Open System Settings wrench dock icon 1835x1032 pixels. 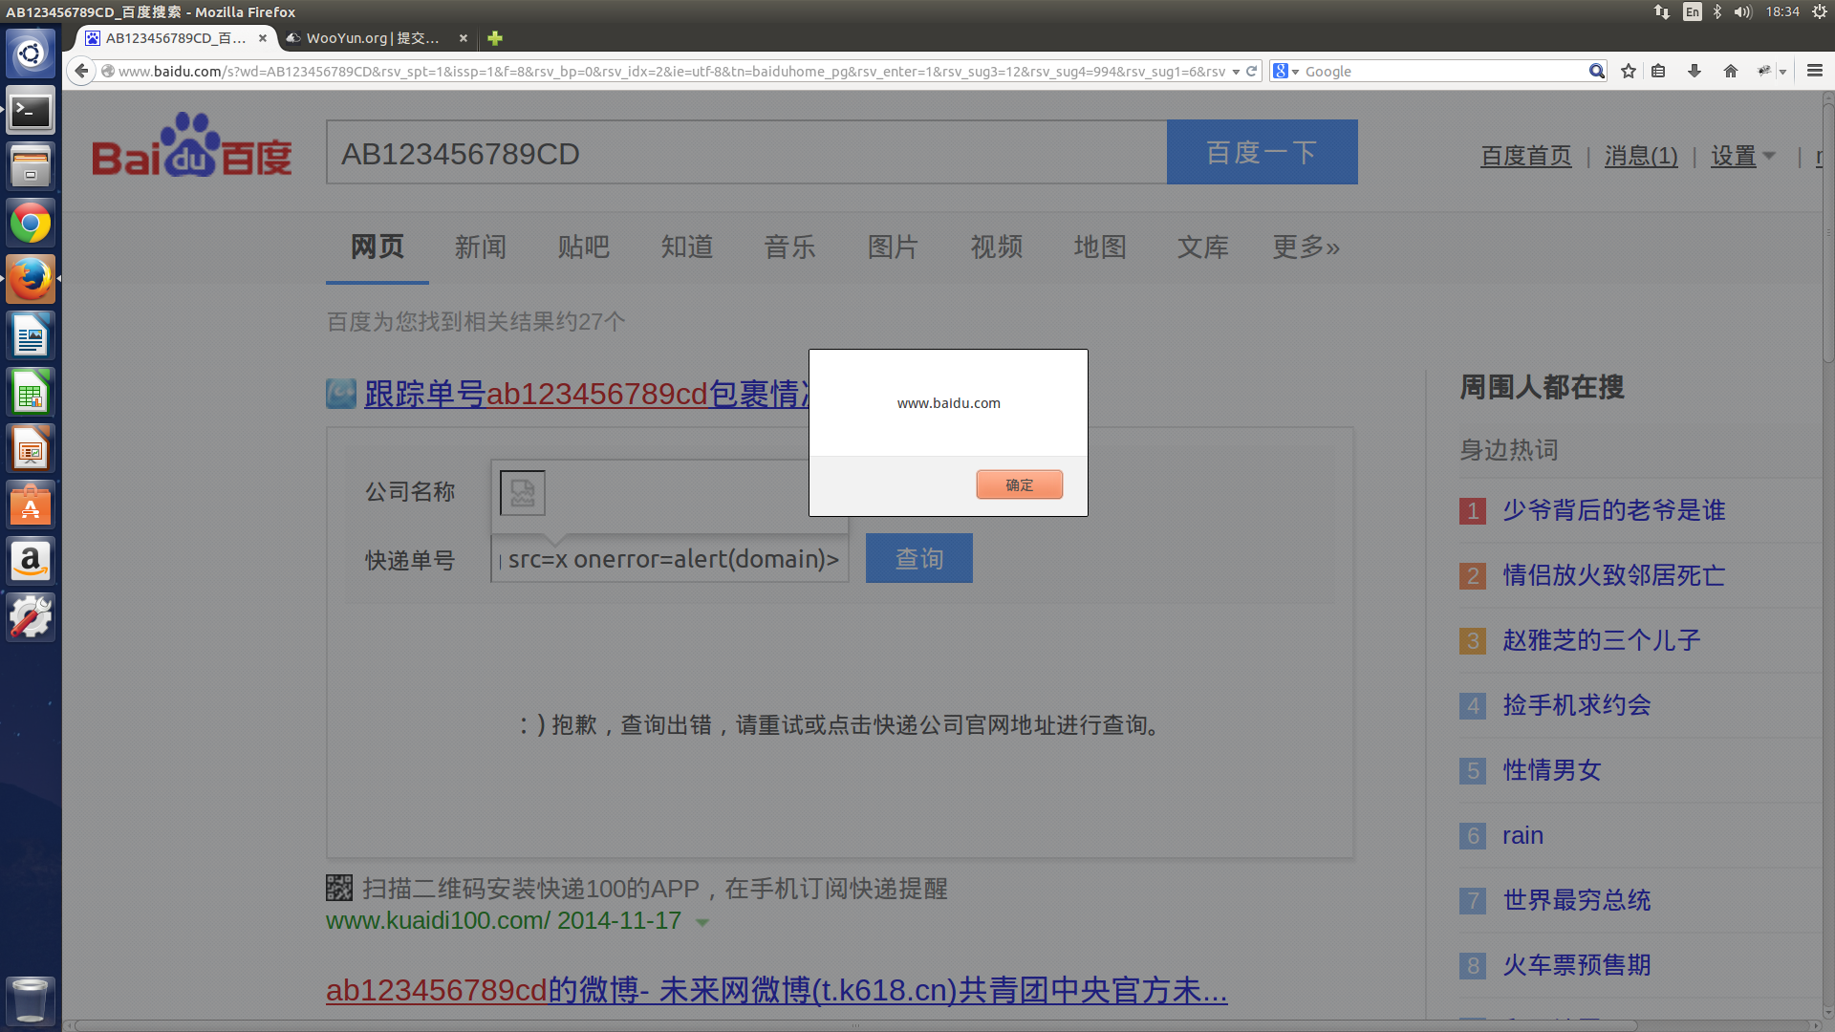pyautogui.click(x=31, y=617)
